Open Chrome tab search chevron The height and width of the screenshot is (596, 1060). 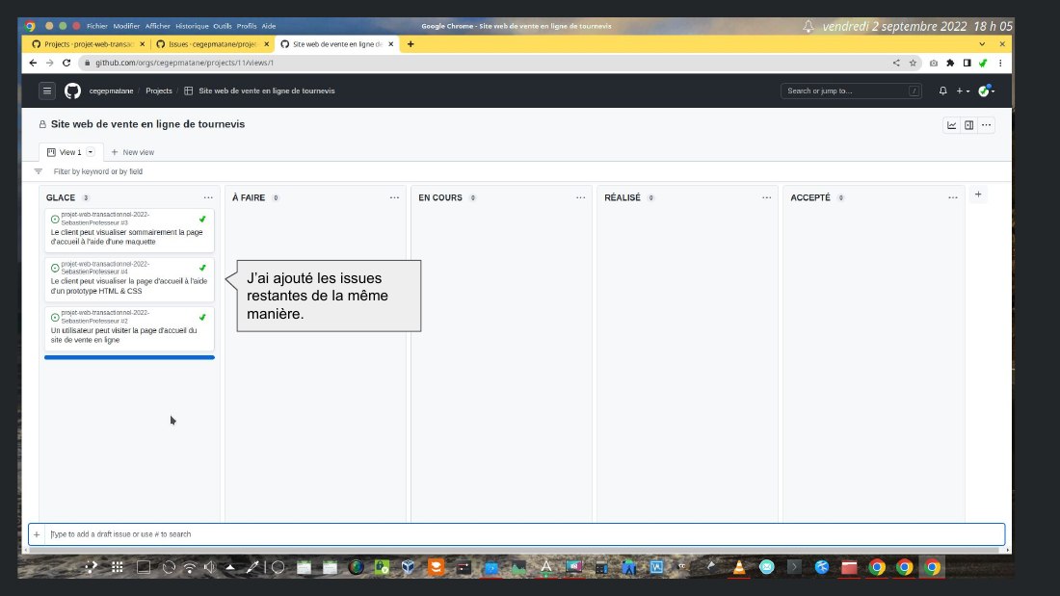click(x=982, y=44)
